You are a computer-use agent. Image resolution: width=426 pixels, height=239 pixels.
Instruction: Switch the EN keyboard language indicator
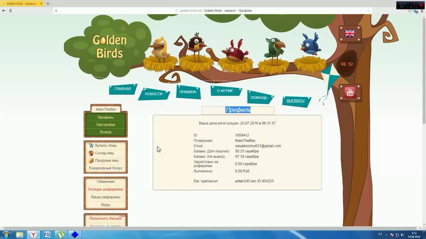(380, 235)
